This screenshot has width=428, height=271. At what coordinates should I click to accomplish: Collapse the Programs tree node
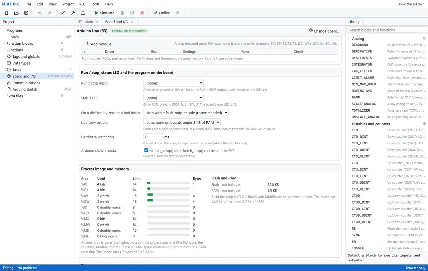coord(3,30)
